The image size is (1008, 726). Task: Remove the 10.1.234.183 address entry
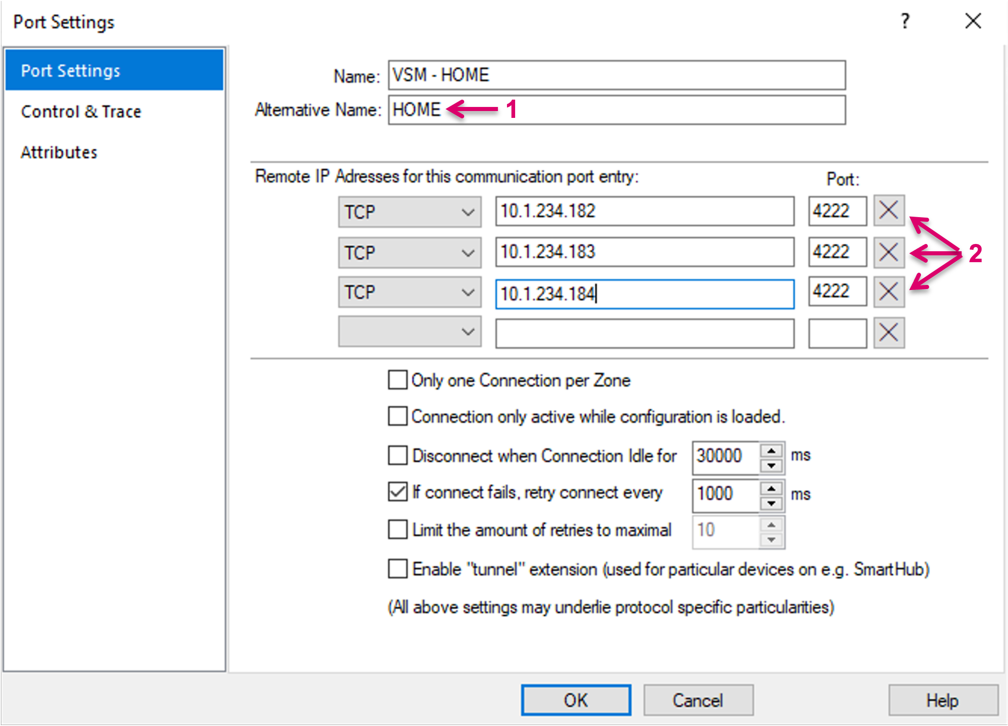(888, 252)
